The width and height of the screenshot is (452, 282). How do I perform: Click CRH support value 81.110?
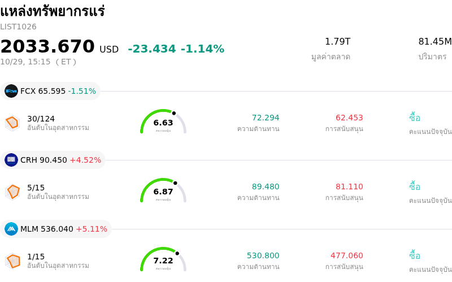coord(349,186)
